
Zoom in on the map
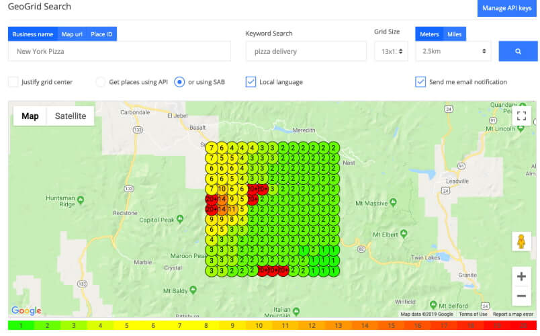tap(521, 276)
